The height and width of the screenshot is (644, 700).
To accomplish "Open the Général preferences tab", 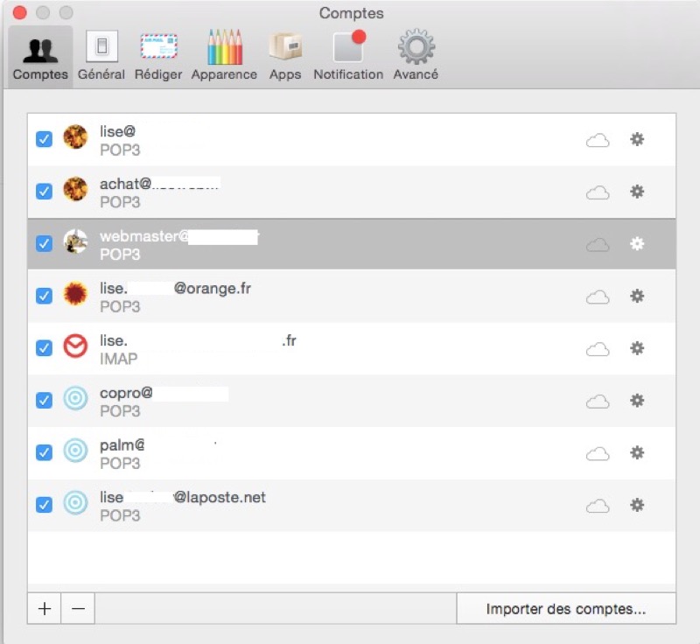I will (x=101, y=55).
